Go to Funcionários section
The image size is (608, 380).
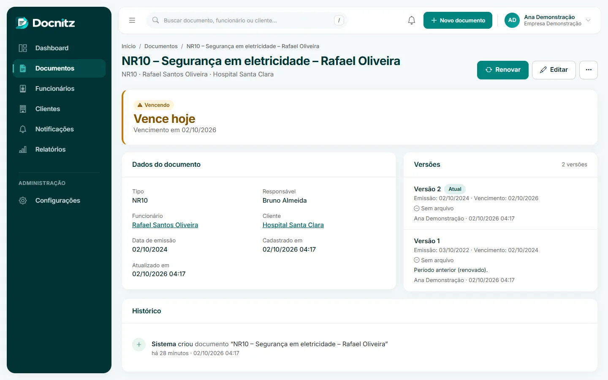(59, 89)
